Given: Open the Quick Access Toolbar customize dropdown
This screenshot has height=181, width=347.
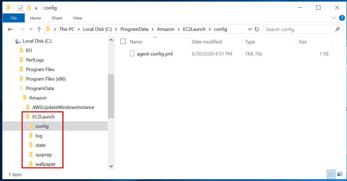Looking at the screenshot, I should click(36, 8).
